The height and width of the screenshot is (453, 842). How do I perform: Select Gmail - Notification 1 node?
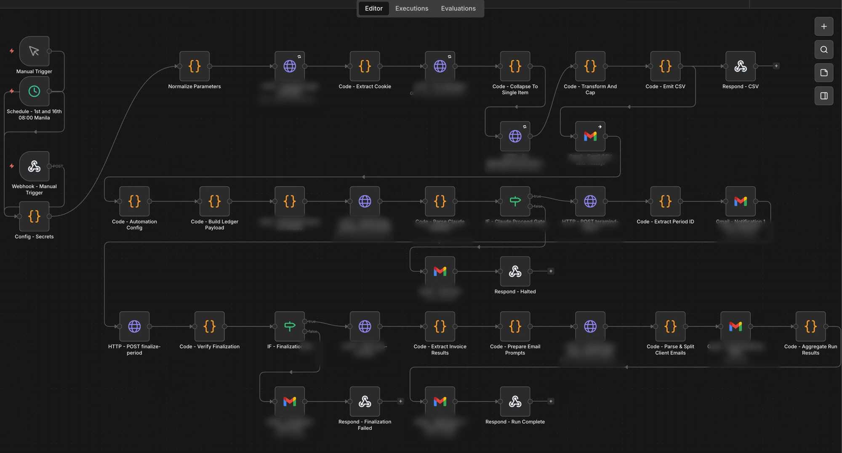[x=741, y=201]
